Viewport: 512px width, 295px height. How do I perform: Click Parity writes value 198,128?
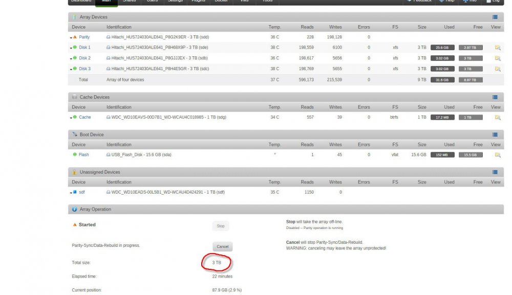[x=334, y=37]
